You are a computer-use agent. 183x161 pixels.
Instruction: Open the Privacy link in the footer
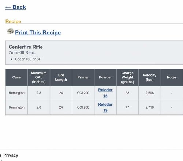[11, 155]
